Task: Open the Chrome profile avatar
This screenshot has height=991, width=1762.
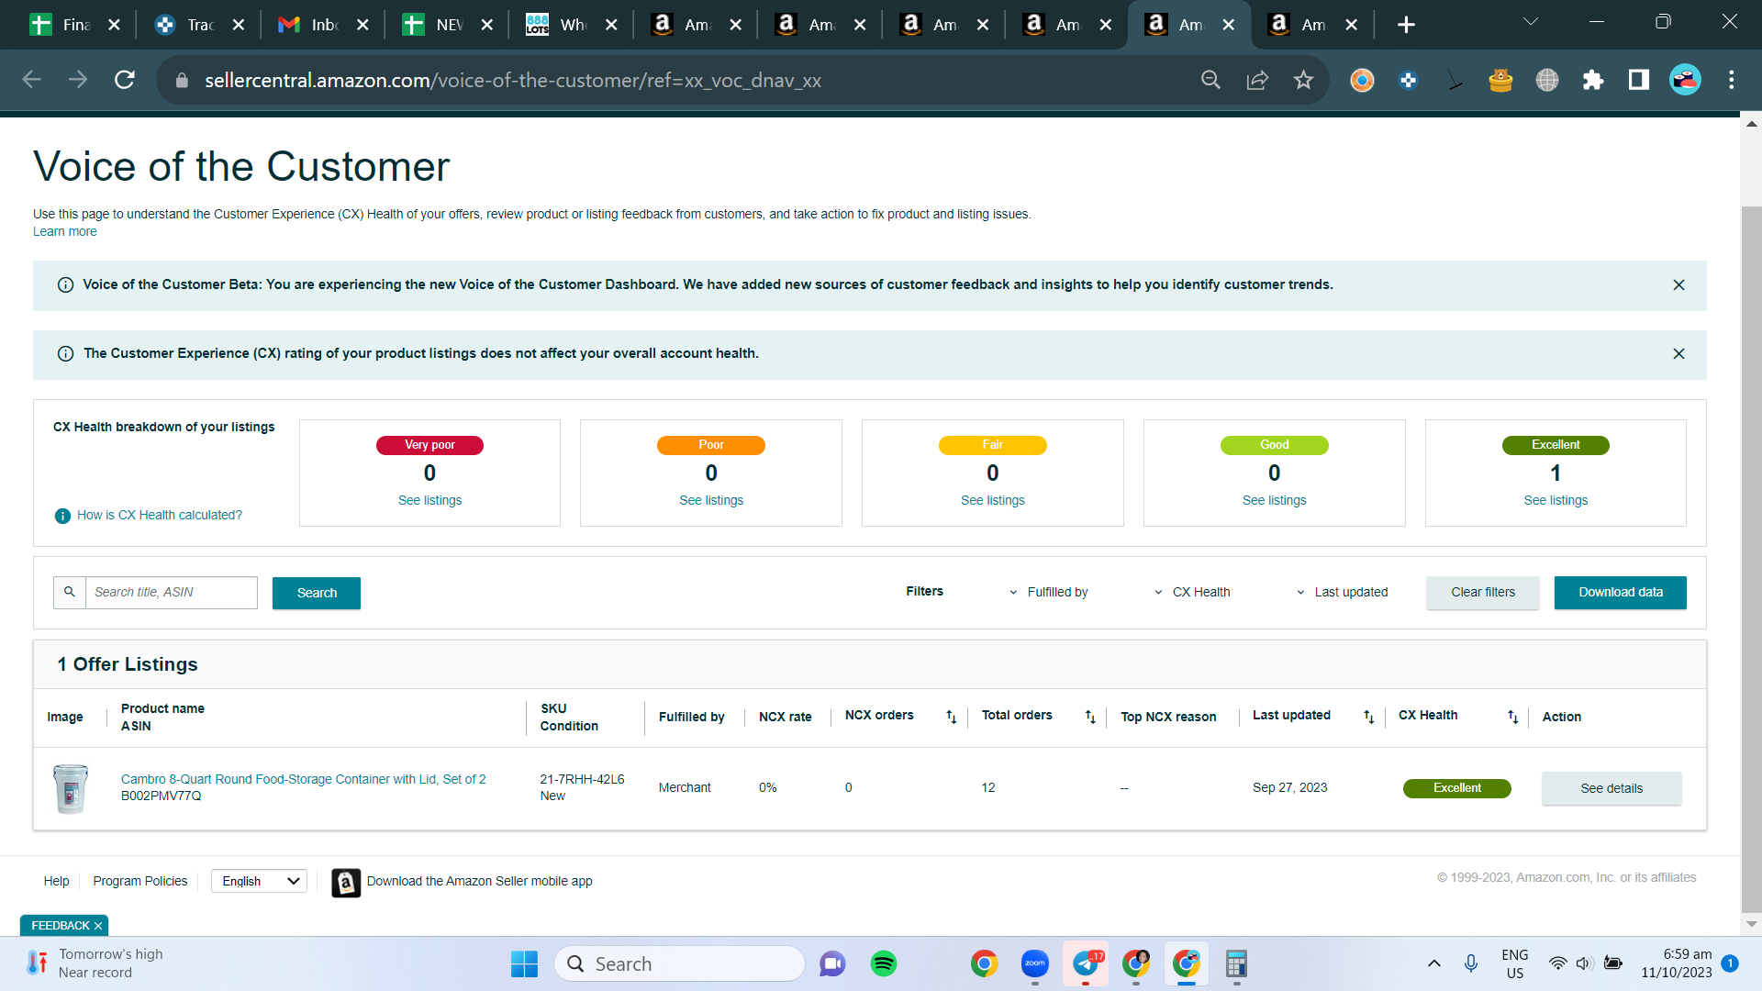Action: (x=1685, y=80)
